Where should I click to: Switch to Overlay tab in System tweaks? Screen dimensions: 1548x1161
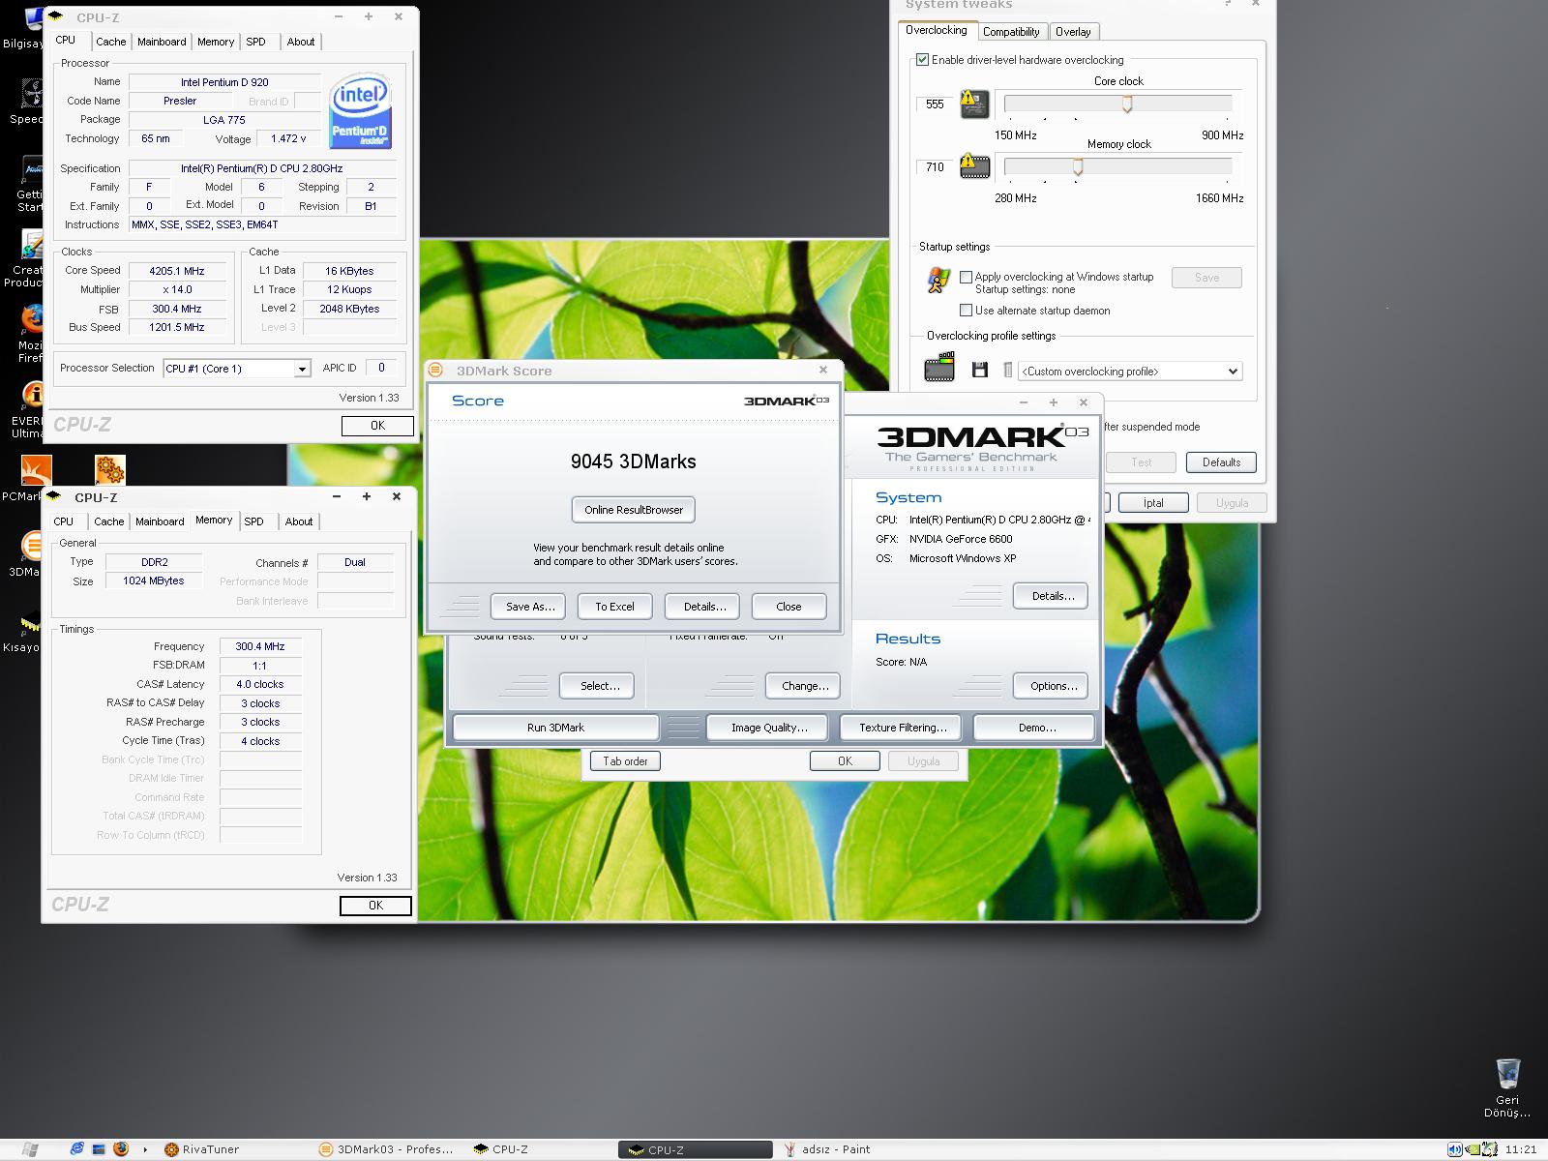(x=1073, y=32)
